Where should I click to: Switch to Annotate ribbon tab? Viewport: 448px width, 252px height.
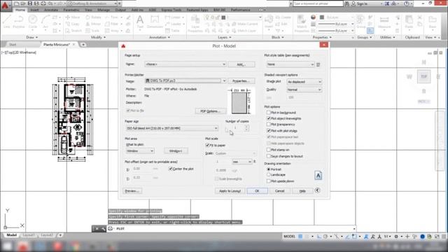51,10
